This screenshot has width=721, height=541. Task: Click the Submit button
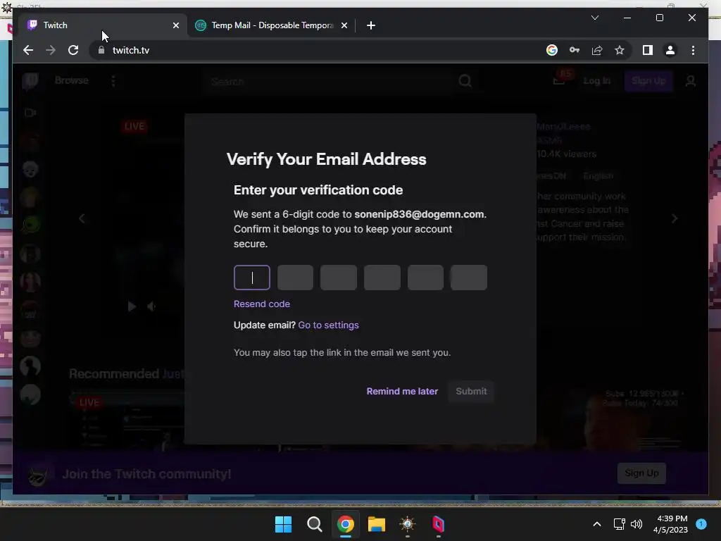click(x=471, y=392)
